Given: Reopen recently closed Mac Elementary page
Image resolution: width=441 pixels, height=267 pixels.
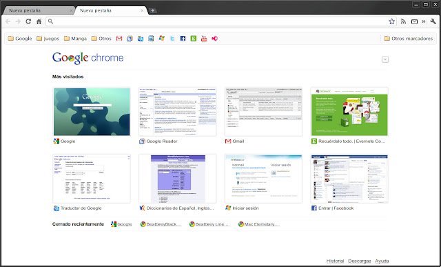Looking at the screenshot, I should 259,224.
